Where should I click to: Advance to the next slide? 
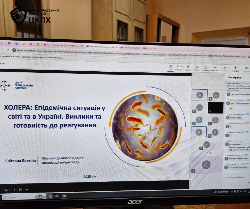tap(14, 190)
